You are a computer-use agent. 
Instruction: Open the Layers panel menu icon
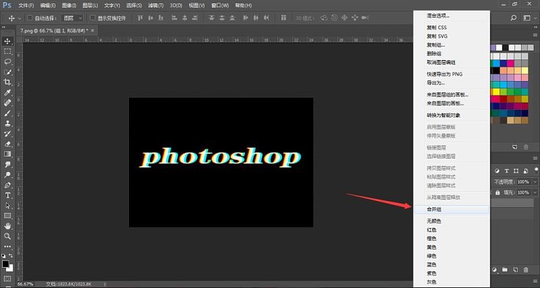(535, 159)
